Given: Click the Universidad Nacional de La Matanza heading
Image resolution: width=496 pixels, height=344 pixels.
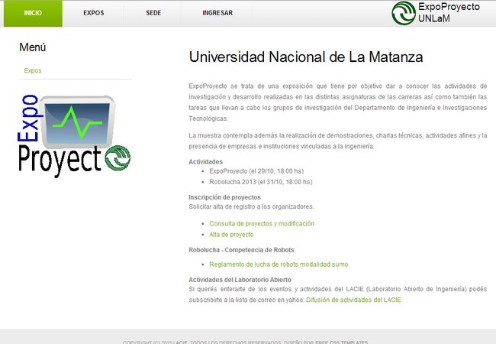Looking at the screenshot, I should (306, 57).
